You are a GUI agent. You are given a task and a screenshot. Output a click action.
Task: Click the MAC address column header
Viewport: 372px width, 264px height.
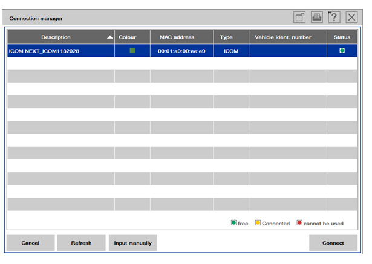click(181, 37)
